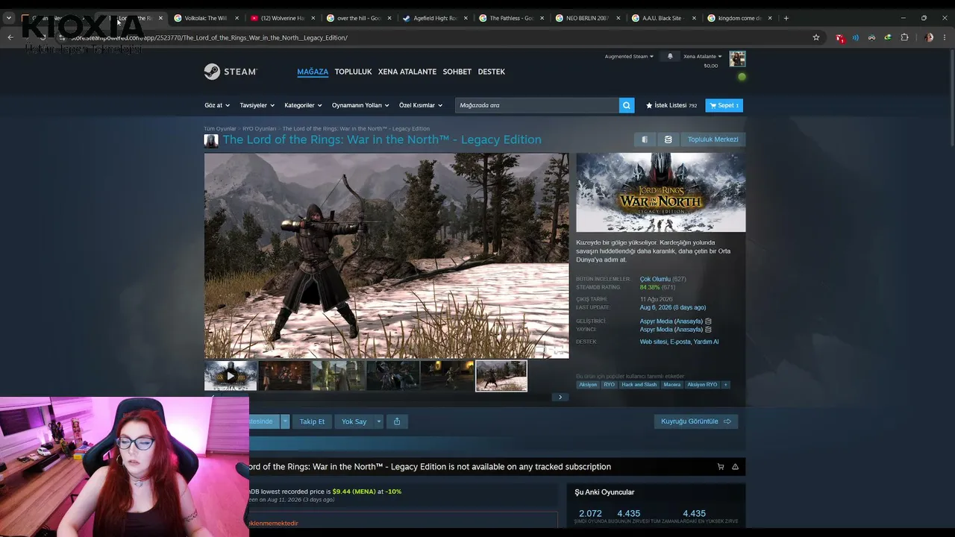The width and height of the screenshot is (955, 537).
Task: Click Topluluk Merkezi button
Action: pyautogui.click(x=713, y=139)
